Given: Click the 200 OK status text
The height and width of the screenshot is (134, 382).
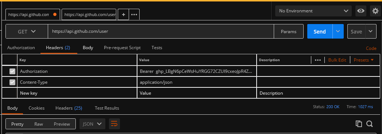Looking at the screenshot, I should tap(333, 107).
